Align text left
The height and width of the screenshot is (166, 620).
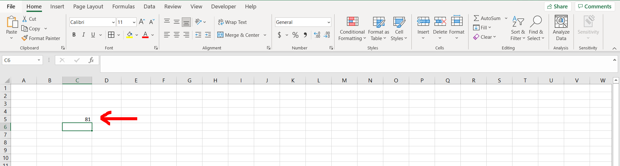(167, 35)
